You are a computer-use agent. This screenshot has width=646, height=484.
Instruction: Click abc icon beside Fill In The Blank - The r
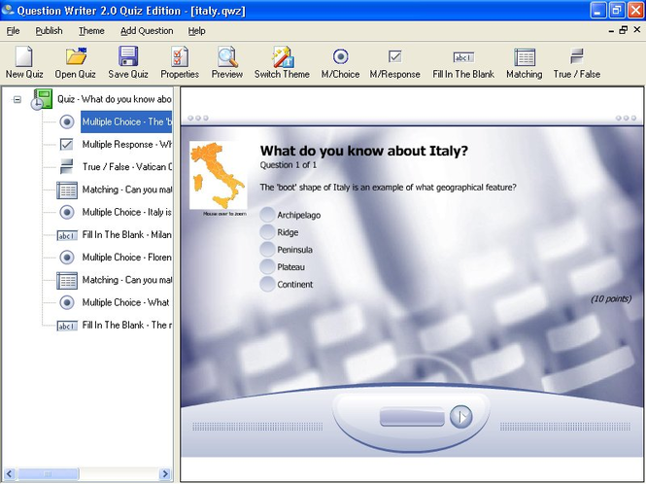click(x=67, y=326)
